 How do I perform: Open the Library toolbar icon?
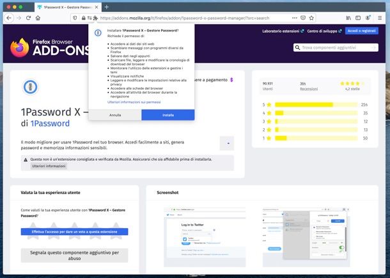348,18
